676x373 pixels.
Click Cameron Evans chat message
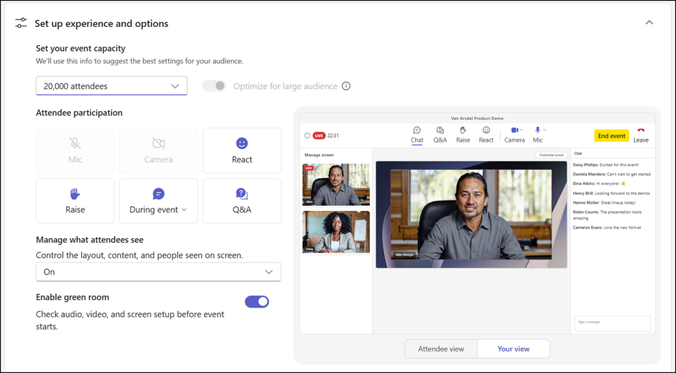click(606, 227)
